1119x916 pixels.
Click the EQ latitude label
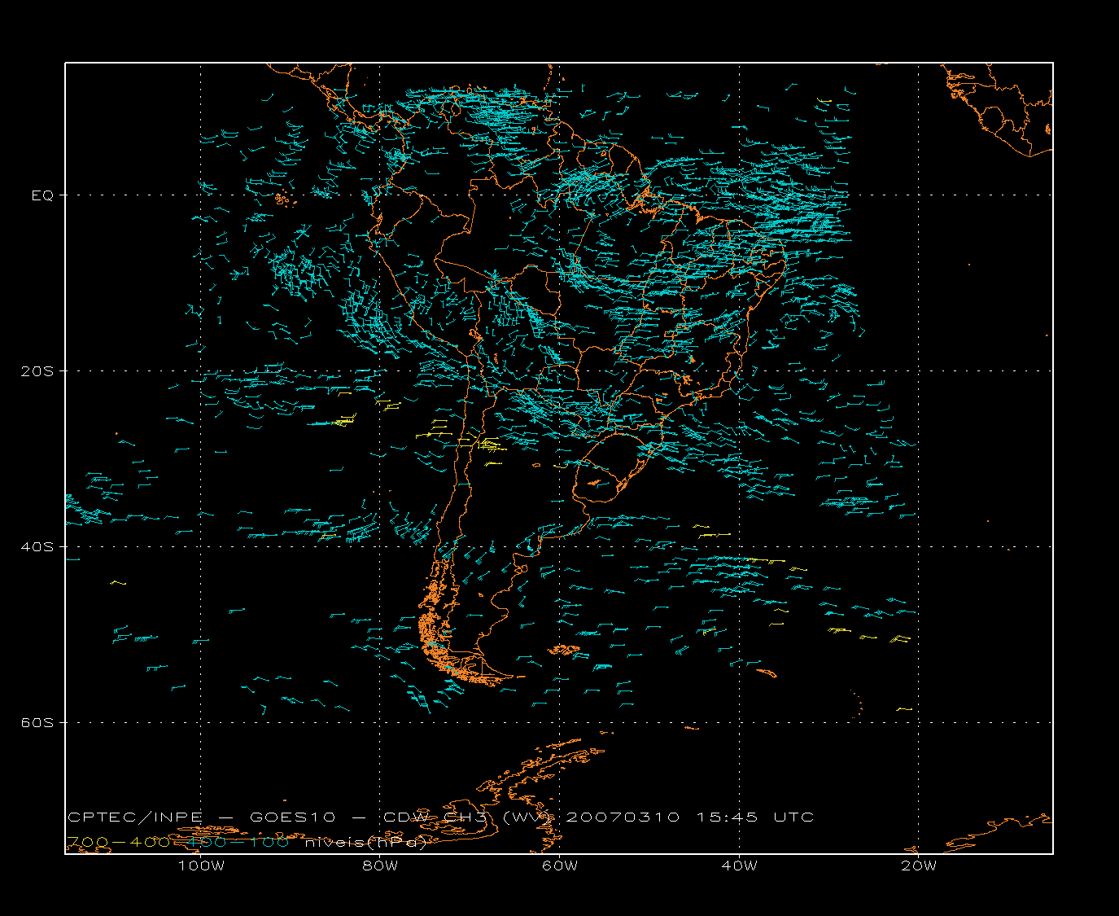(x=42, y=195)
